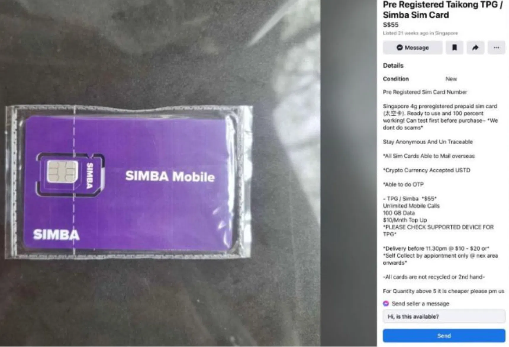Click the Message button
The height and width of the screenshot is (347, 509).
[x=413, y=48]
